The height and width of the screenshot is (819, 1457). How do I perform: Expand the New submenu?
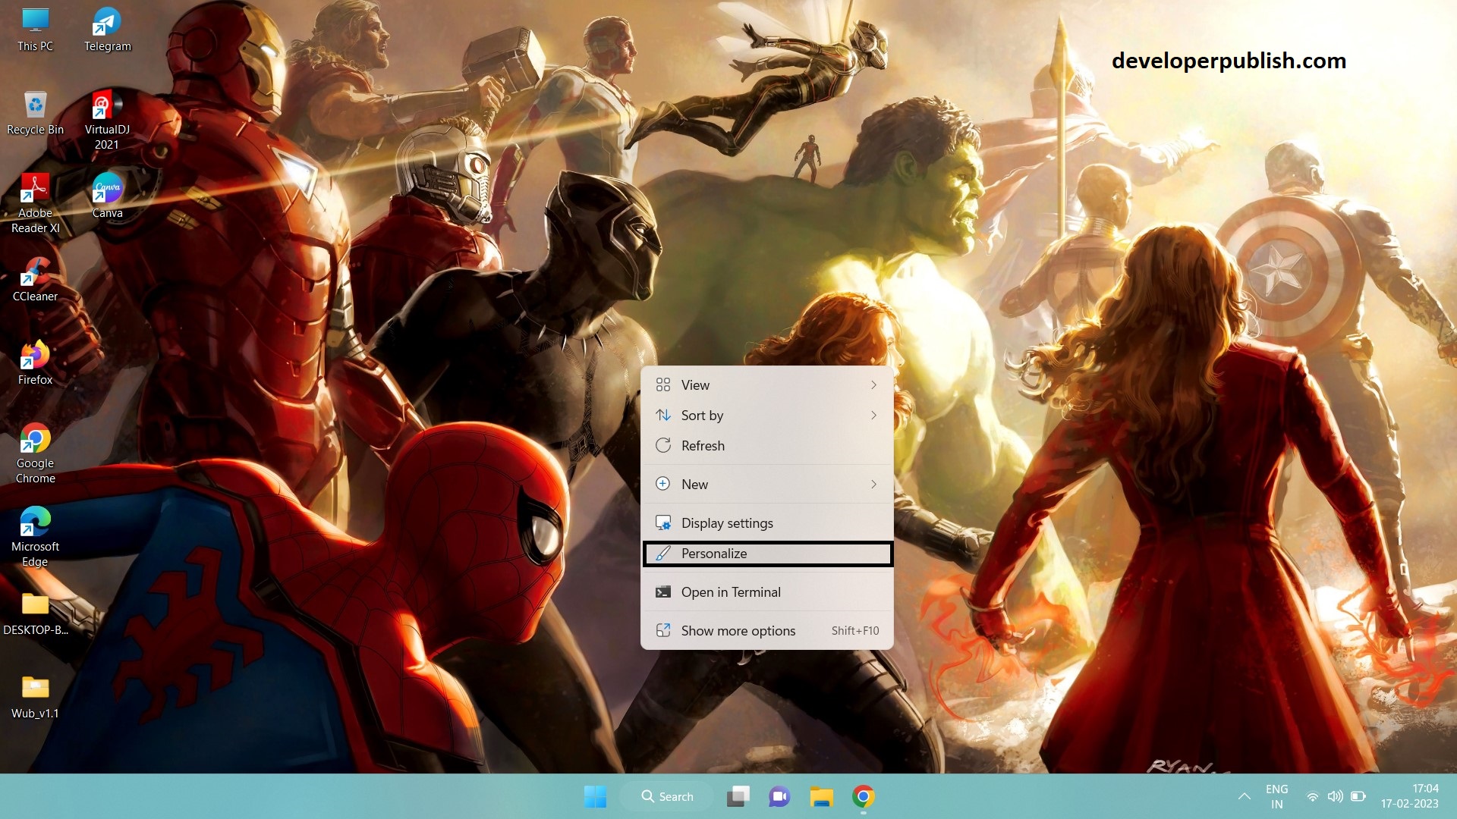pos(695,484)
